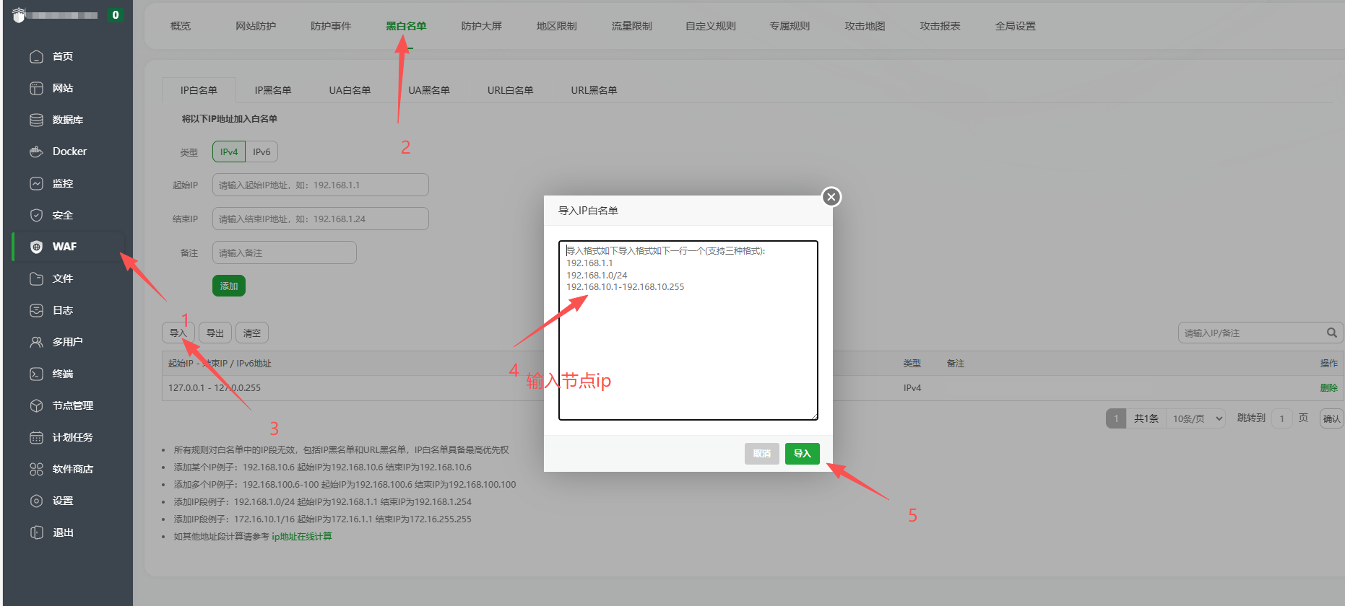The image size is (1345, 606).
Task: Click 删除 link for 127.0.0.1 row
Action: pyautogui.click(x=1328, y=388)
